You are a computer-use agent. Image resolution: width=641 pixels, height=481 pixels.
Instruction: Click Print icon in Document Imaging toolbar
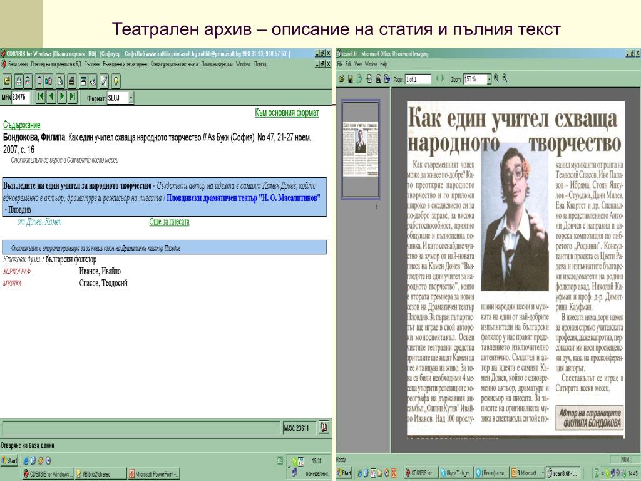(359, 79)
